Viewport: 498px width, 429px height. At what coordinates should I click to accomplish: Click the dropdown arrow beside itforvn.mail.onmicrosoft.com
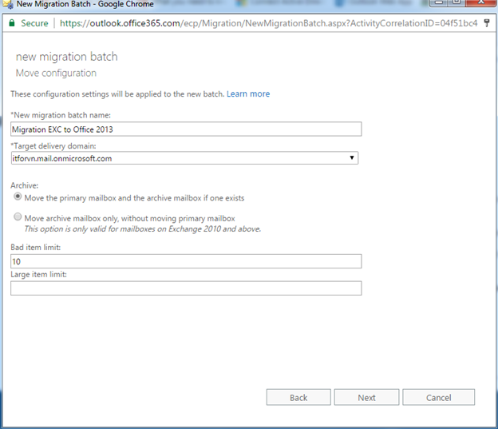coord(352,158)
